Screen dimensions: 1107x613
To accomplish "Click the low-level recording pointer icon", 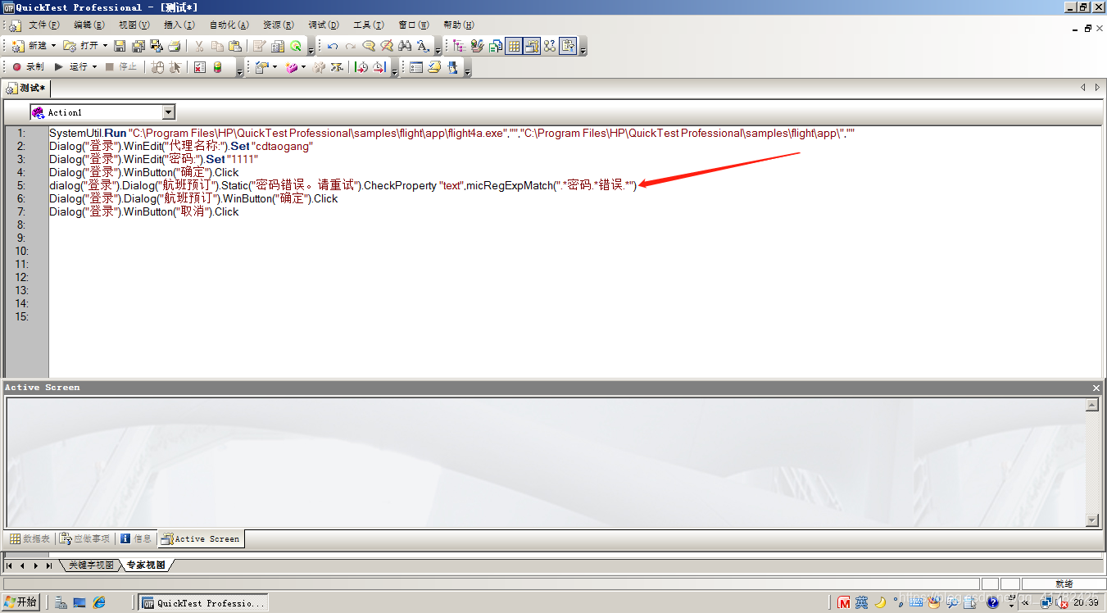I will (x=175, y=66).
